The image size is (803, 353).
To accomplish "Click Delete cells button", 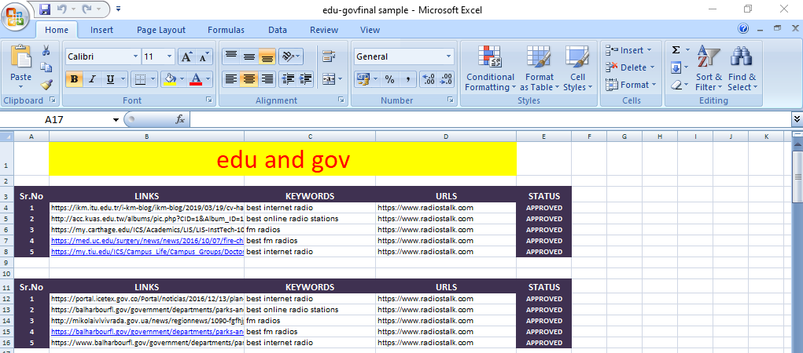I will click(631, 67).
